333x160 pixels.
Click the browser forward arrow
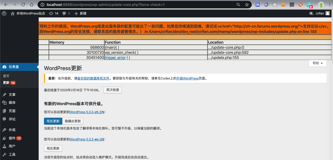[14, 5]
